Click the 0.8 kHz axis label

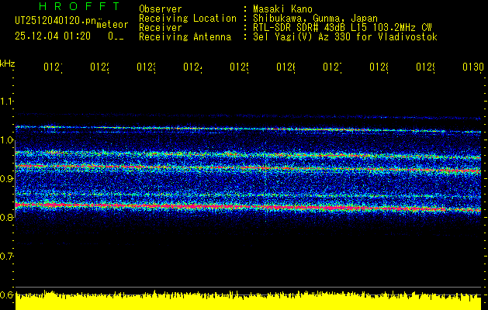pyautogui.click(x=6, y=217)
